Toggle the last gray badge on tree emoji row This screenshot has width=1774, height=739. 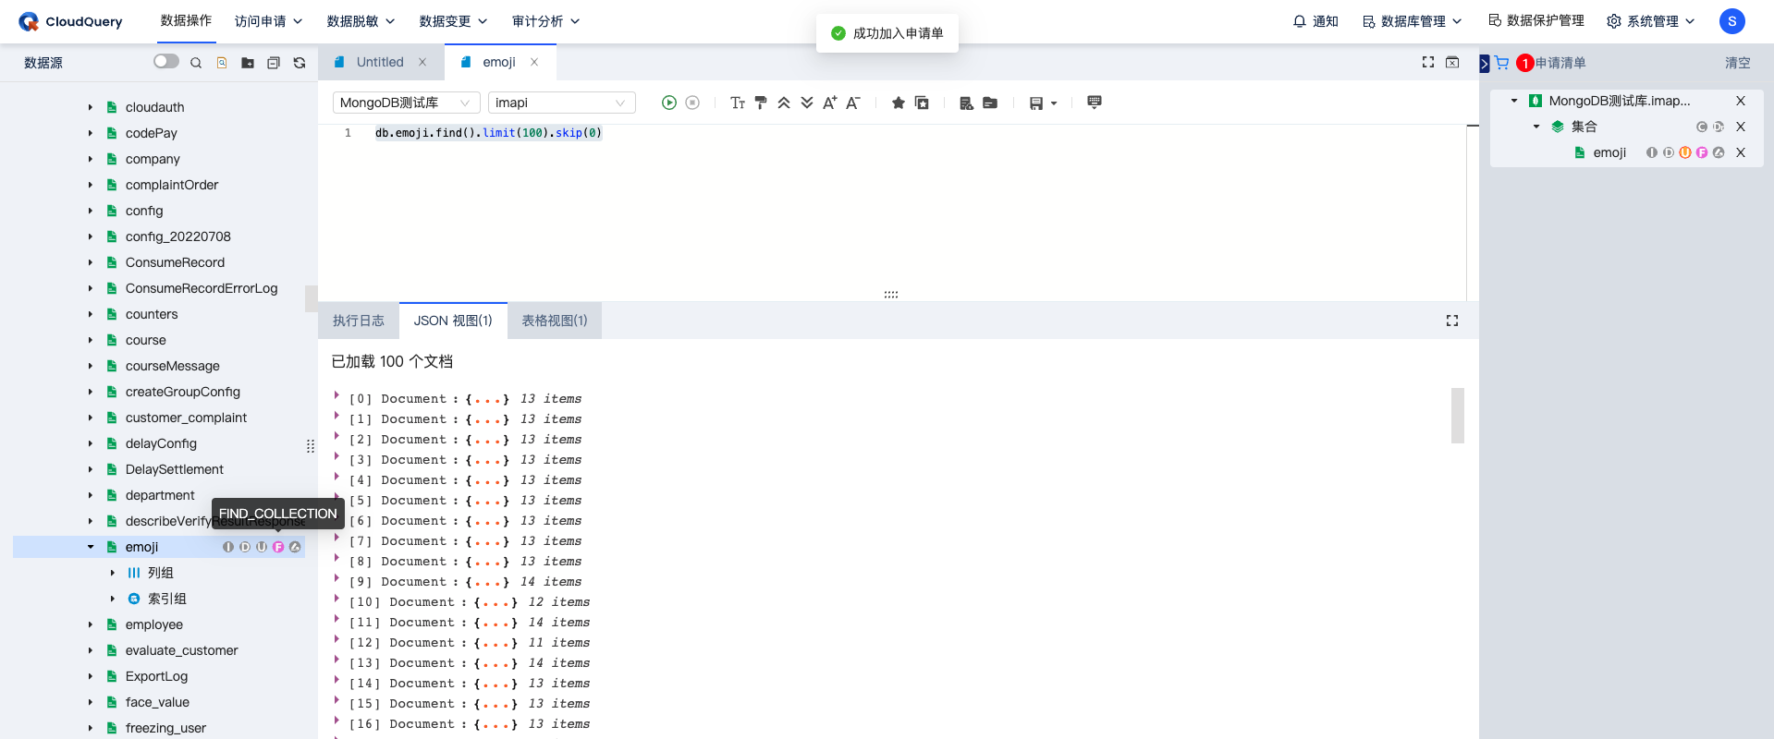(x=295, y=547)
